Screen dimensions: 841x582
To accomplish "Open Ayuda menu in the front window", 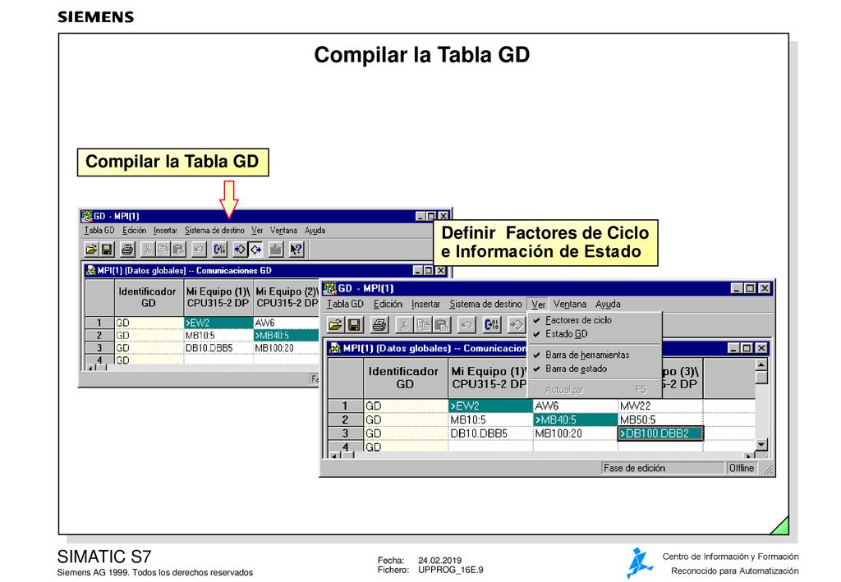I will coord(608,304).
